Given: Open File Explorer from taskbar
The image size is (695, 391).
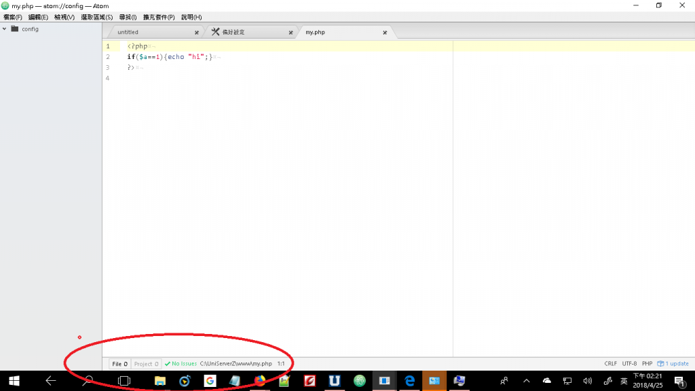Looking at the screenshot, I should (x=160, y=381).
